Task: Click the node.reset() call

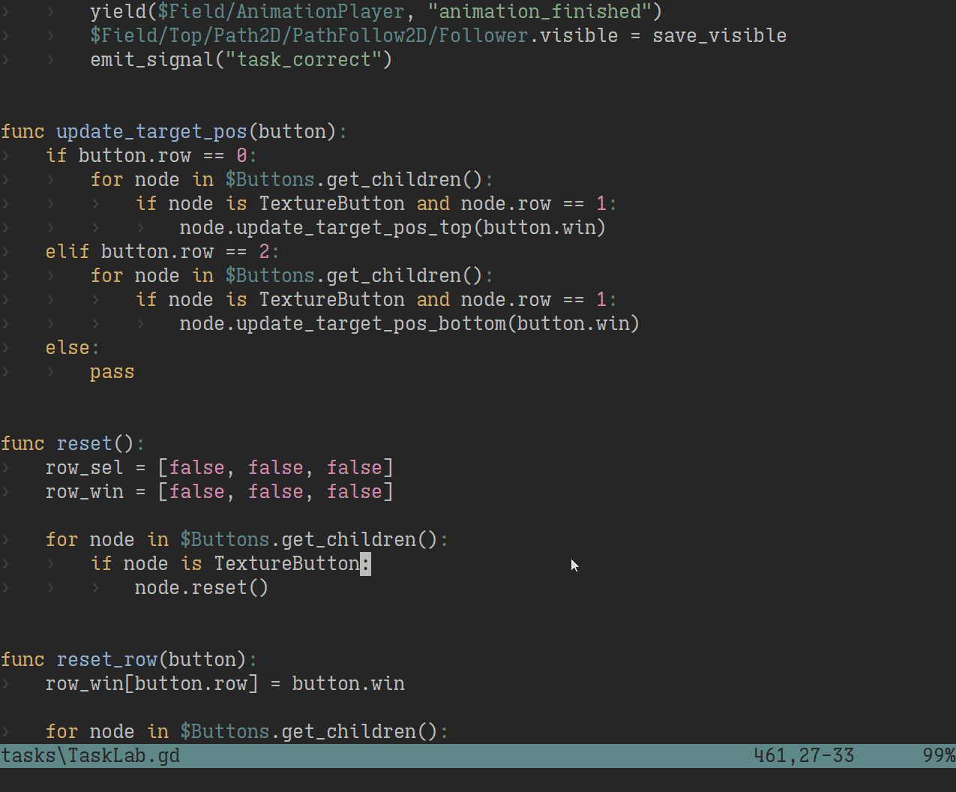Action: tap(201, 588)
